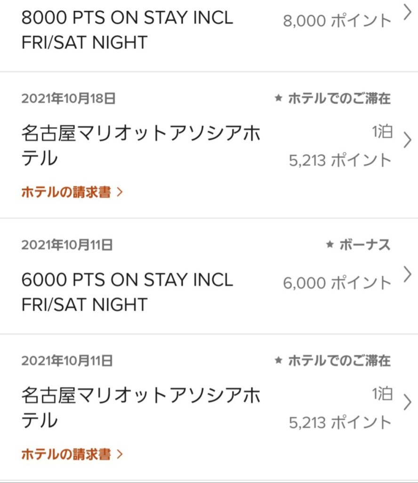
Task: Tap the small arrow after October 11 ホテルの請求書
Action: tap(120, 454)
